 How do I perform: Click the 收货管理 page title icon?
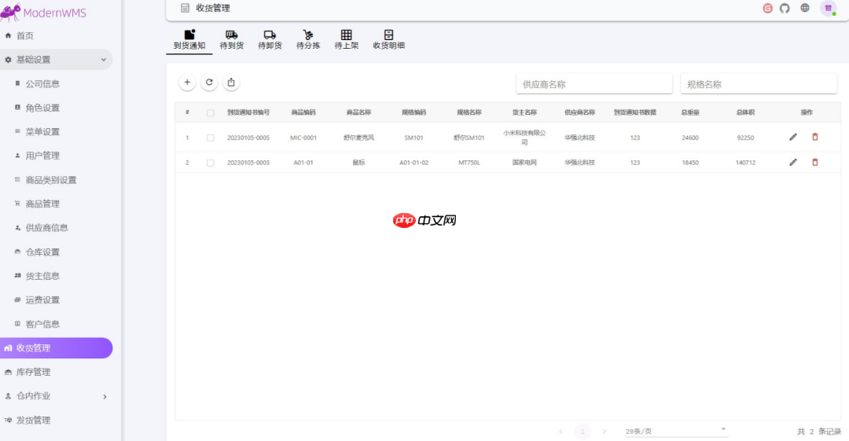(x=186, y=8)
